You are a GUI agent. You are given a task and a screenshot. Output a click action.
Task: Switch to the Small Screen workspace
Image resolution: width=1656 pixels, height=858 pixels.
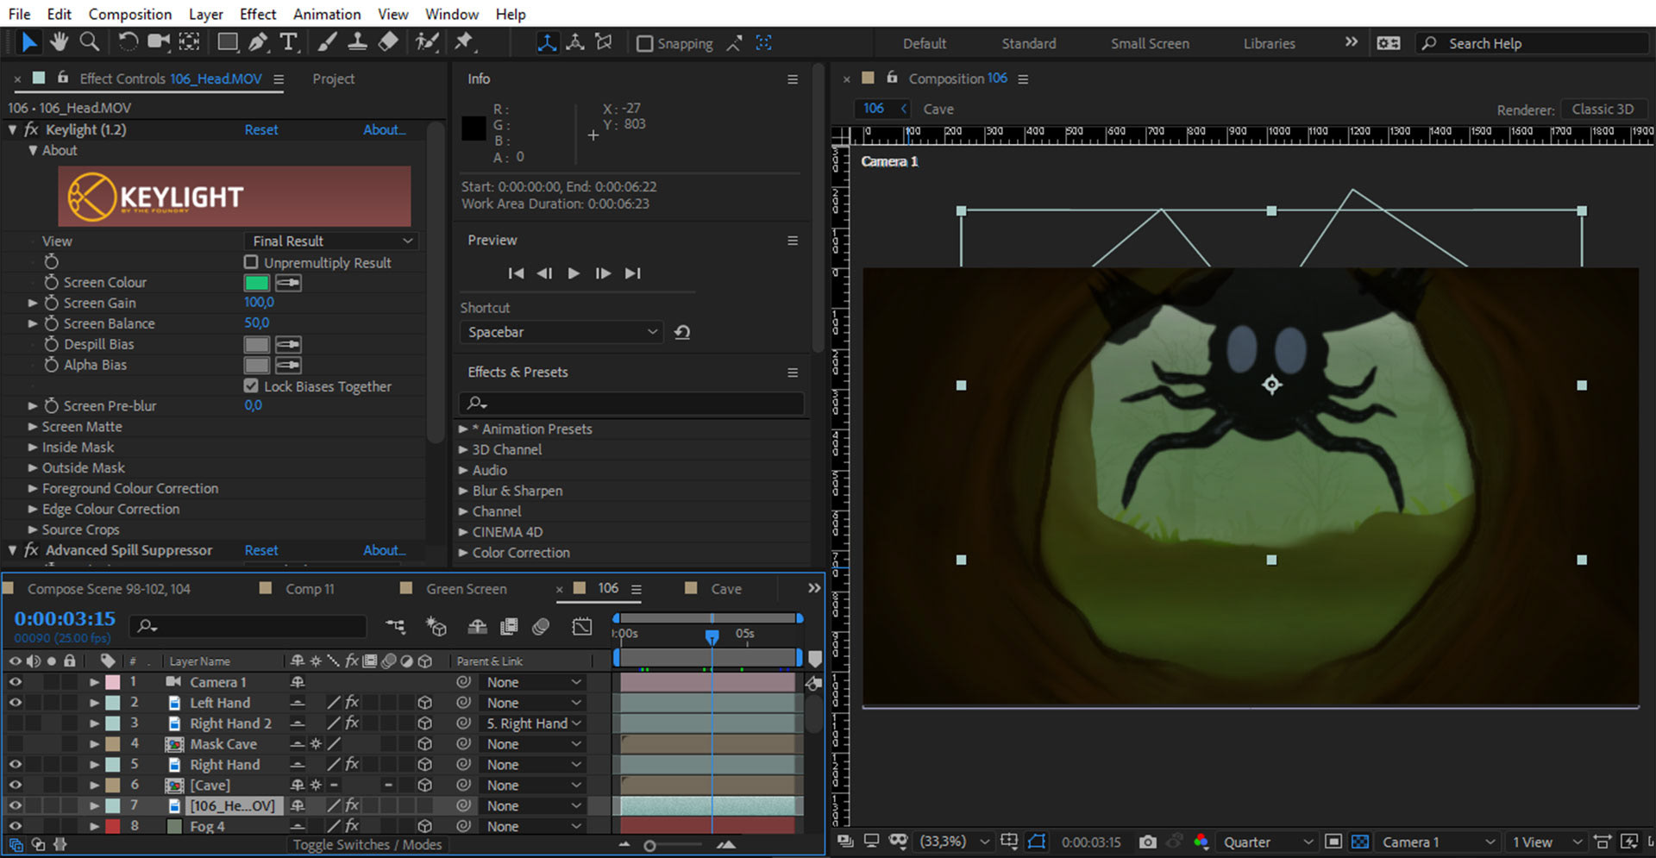pyautogui.click(x=1150, y=43)
